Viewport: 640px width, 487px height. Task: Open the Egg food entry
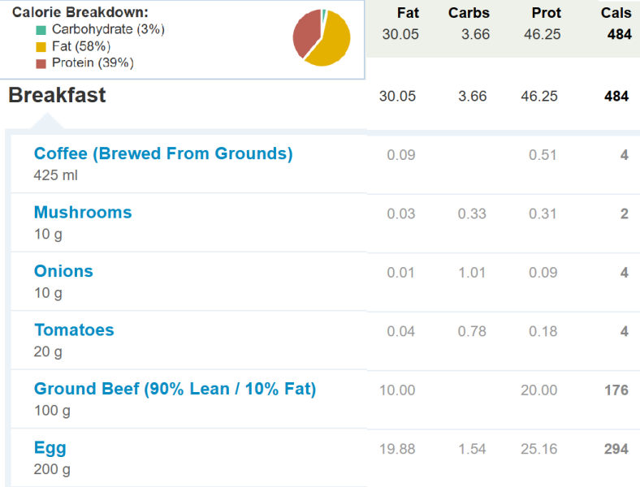coord(50,448)
